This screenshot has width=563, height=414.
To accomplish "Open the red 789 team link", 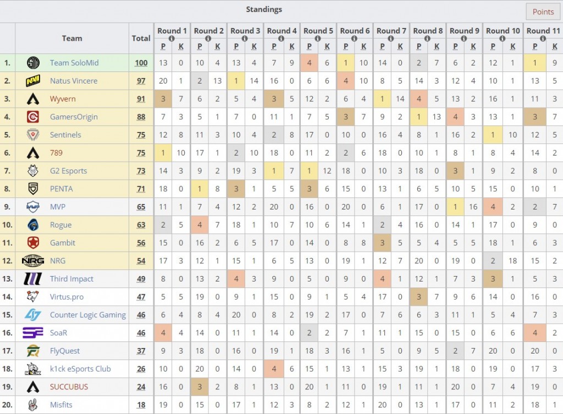I will [x=56, y=153].
